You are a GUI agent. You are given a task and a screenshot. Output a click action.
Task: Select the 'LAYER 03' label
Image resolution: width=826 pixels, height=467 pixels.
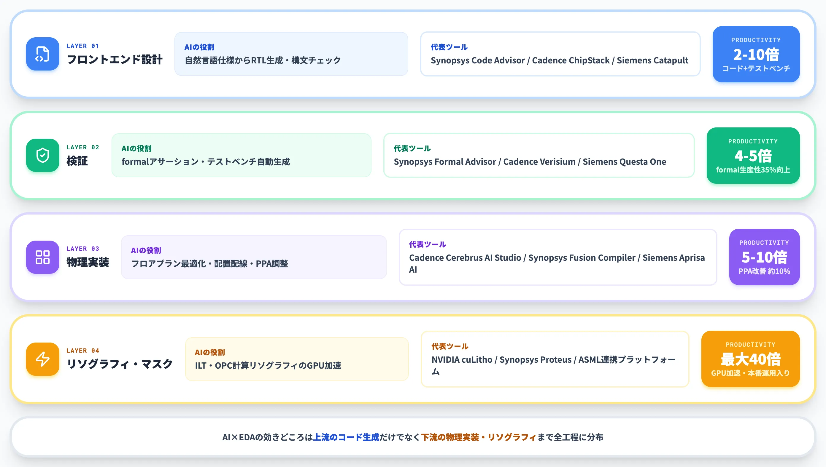click(82, 249)
